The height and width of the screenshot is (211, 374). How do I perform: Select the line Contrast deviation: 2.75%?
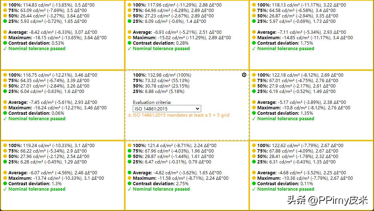click(160, 184)
